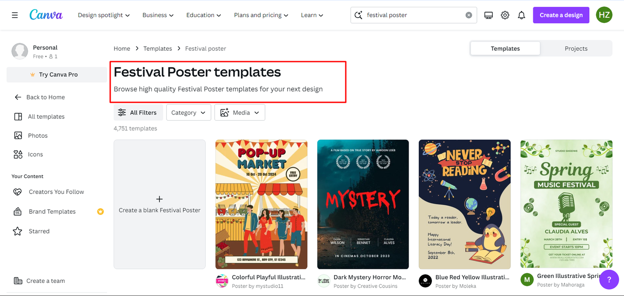
Task: Click Create a design button
Action: pos(561,15)
